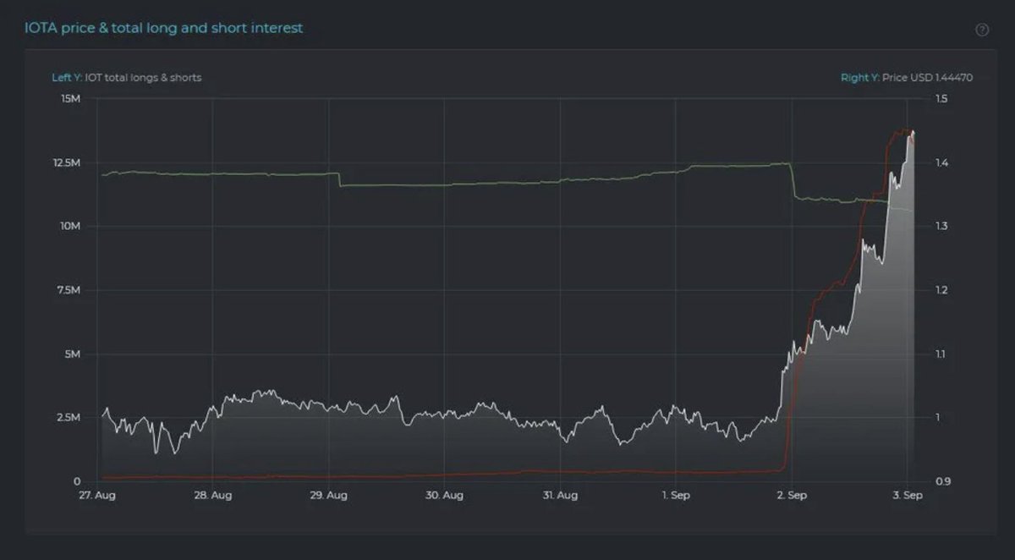
Task: Open the help question mark icon
Action: pos(982,30)
